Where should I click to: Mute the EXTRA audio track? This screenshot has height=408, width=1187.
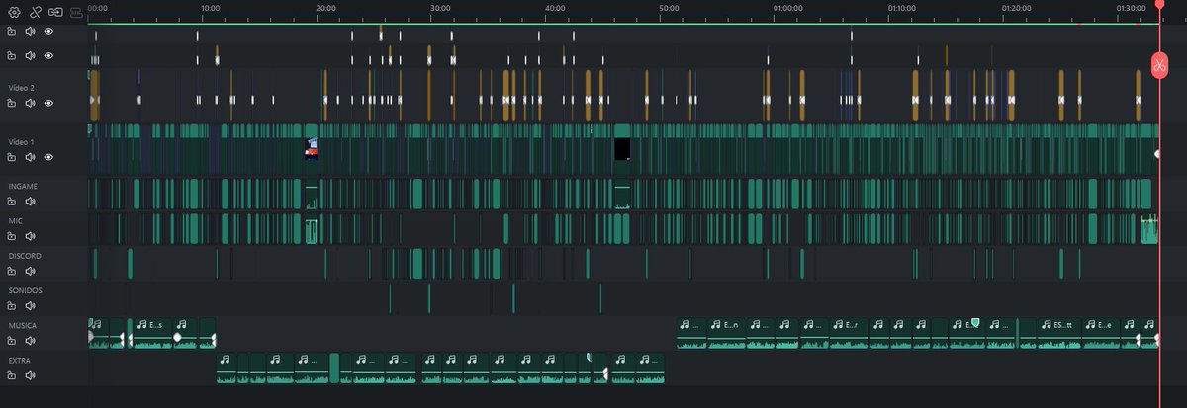30,375
